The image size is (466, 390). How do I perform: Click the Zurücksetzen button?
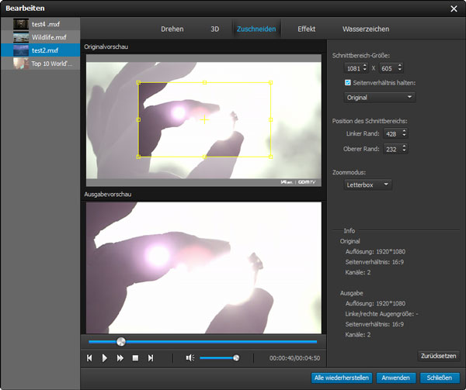[438, 356]
